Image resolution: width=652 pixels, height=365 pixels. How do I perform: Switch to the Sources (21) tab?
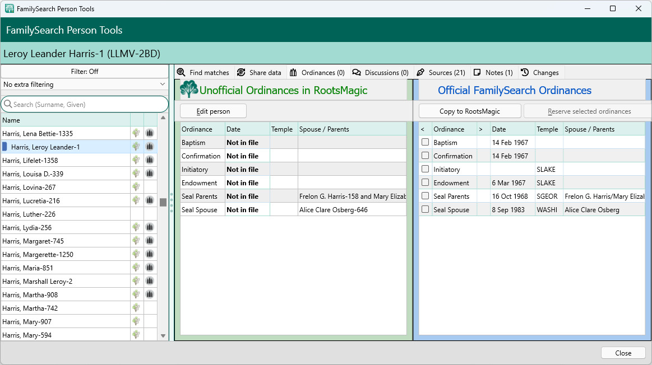point(441,73)
